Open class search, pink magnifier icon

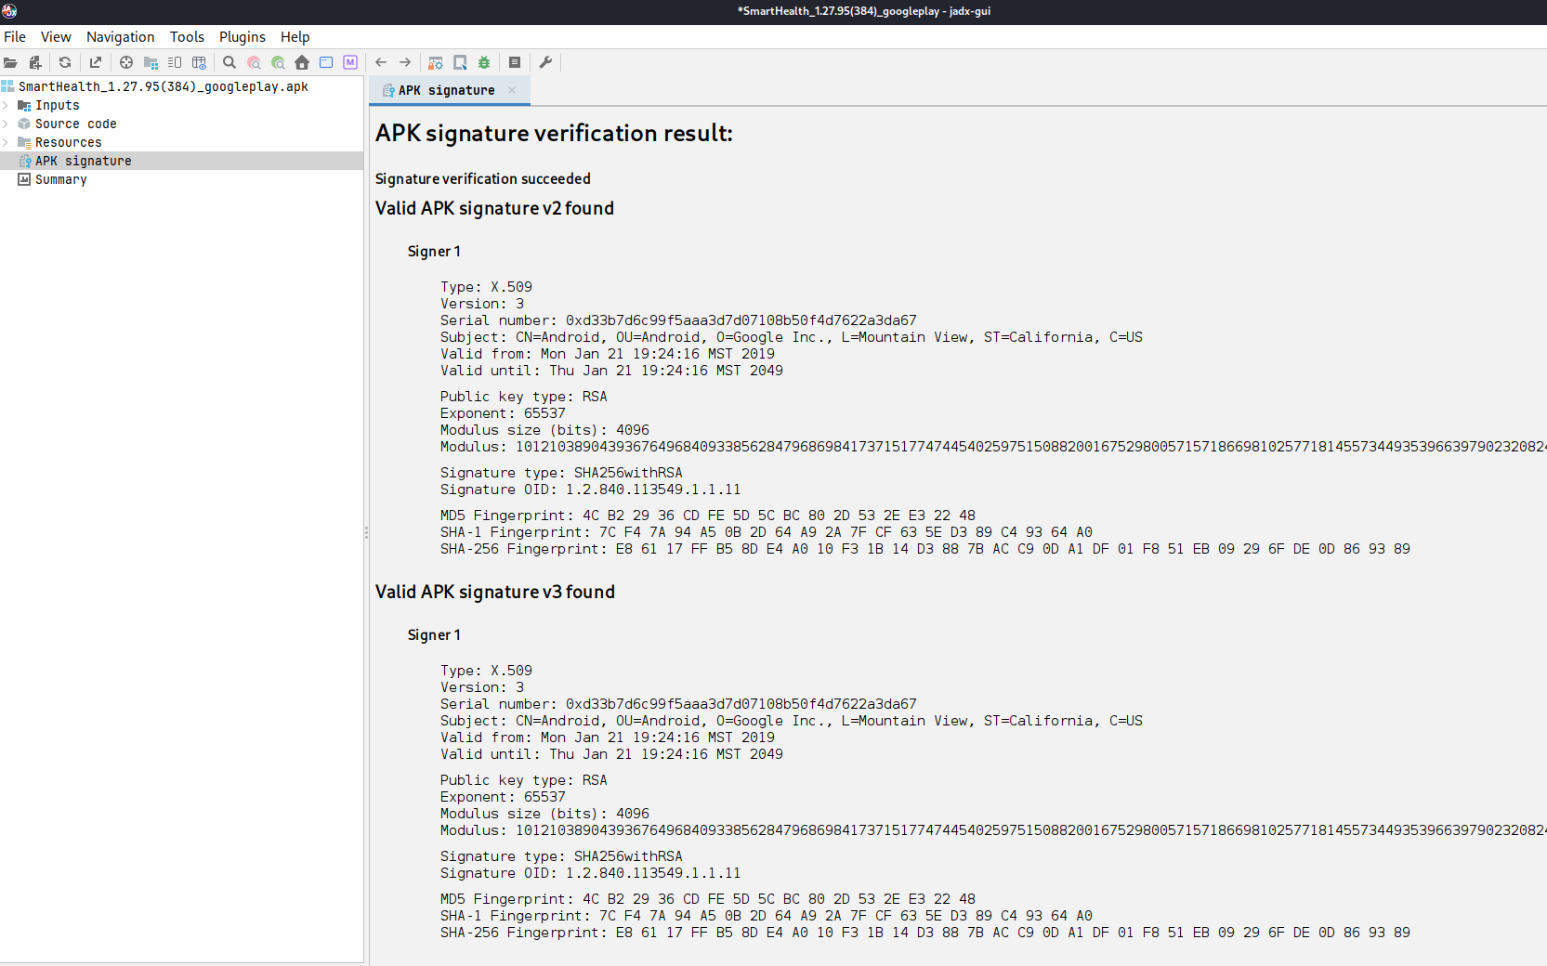pyautogui.click(x=254, y=62)
